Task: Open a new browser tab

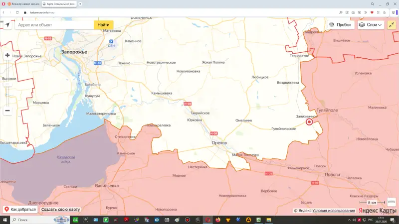Action: click(80, 3)
